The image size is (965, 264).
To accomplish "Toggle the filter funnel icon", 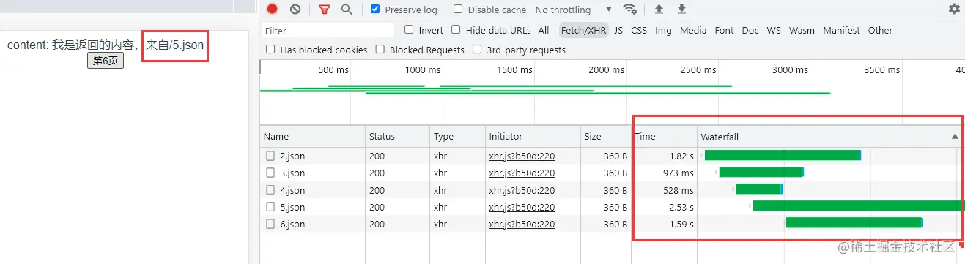I will (x=325, y=10).
